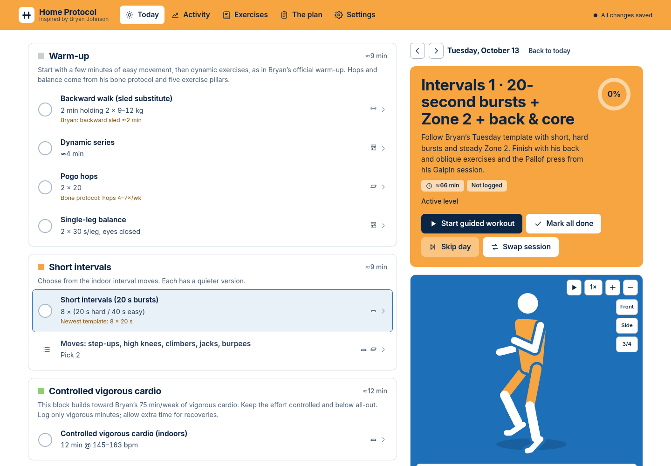Go to previous day arrow
The height and width of the screenshot is (466, 671).
click(418, 51)
